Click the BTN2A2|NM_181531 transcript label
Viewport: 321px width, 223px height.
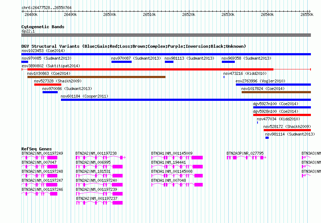93,171
